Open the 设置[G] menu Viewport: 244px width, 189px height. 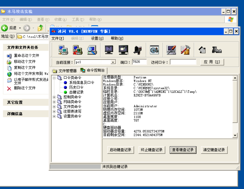pos(97,38)
